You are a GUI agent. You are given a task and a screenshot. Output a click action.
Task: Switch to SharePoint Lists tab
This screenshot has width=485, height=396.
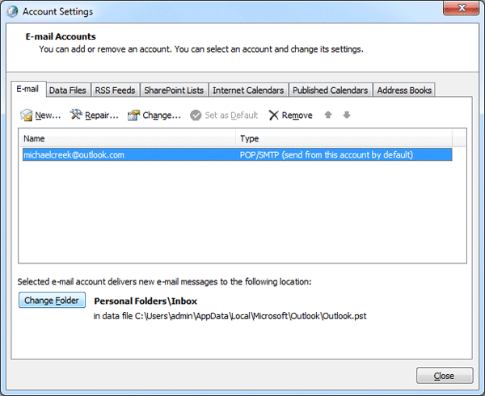coord(174,91)
